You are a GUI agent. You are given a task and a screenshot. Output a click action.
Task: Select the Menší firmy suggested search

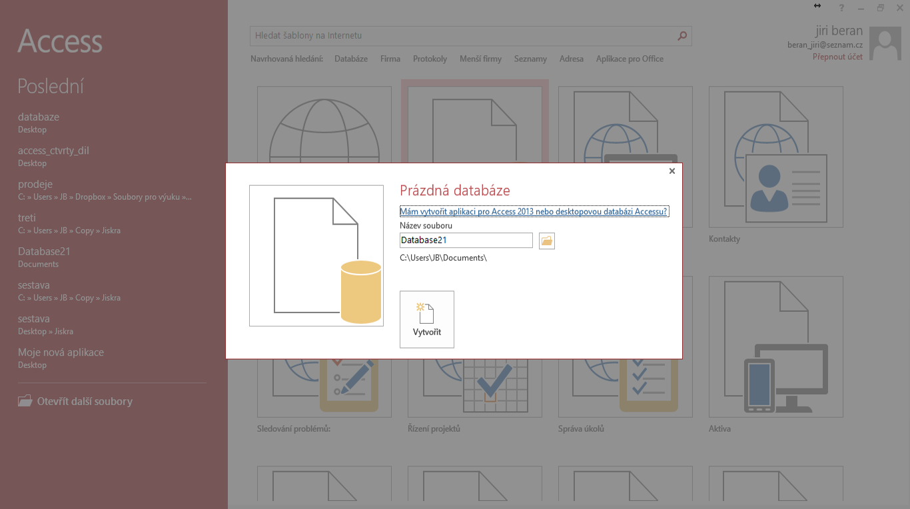click(480, 59)
